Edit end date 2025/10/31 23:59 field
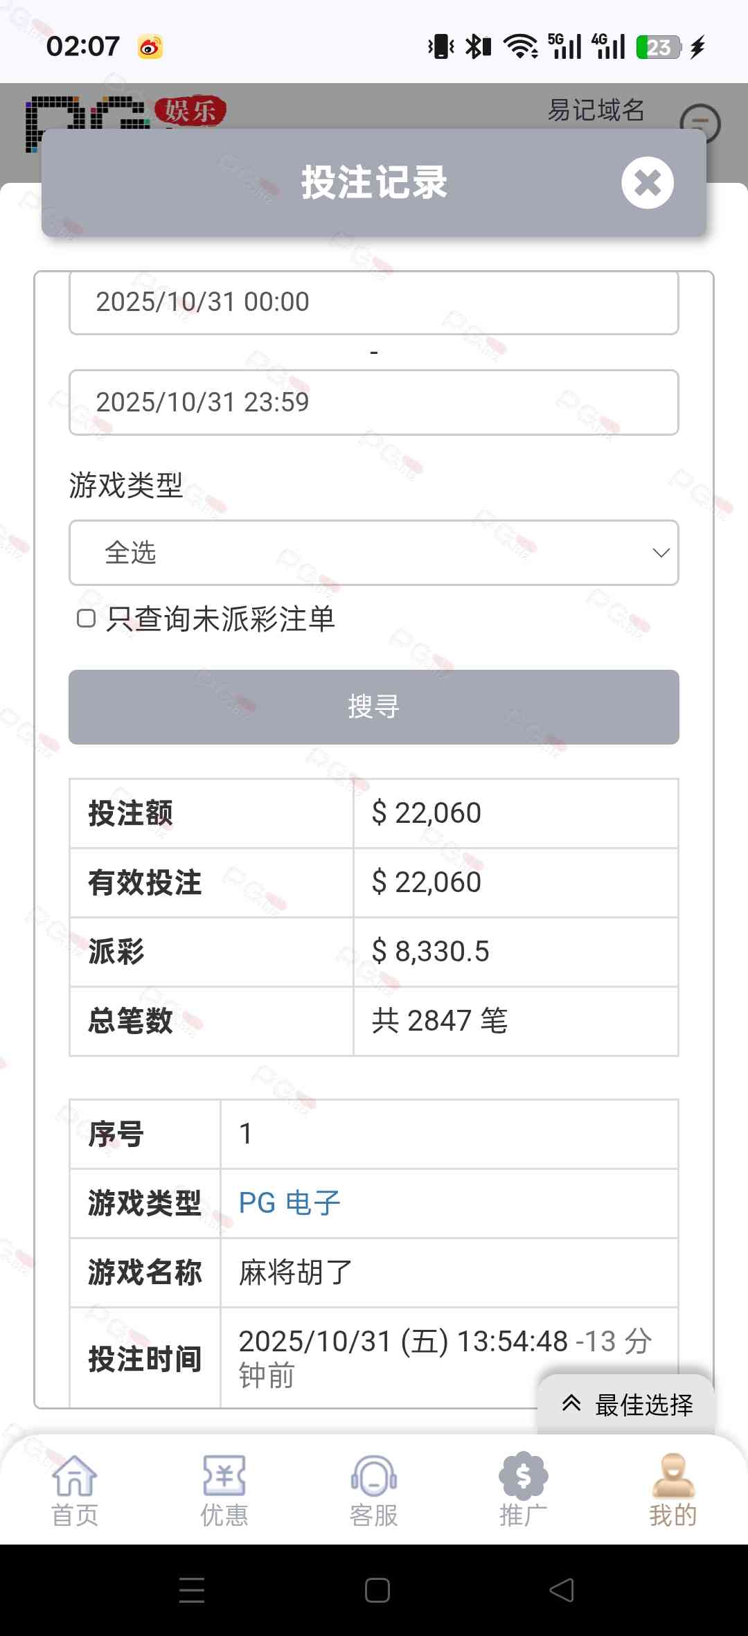 [x=374, y=402]
